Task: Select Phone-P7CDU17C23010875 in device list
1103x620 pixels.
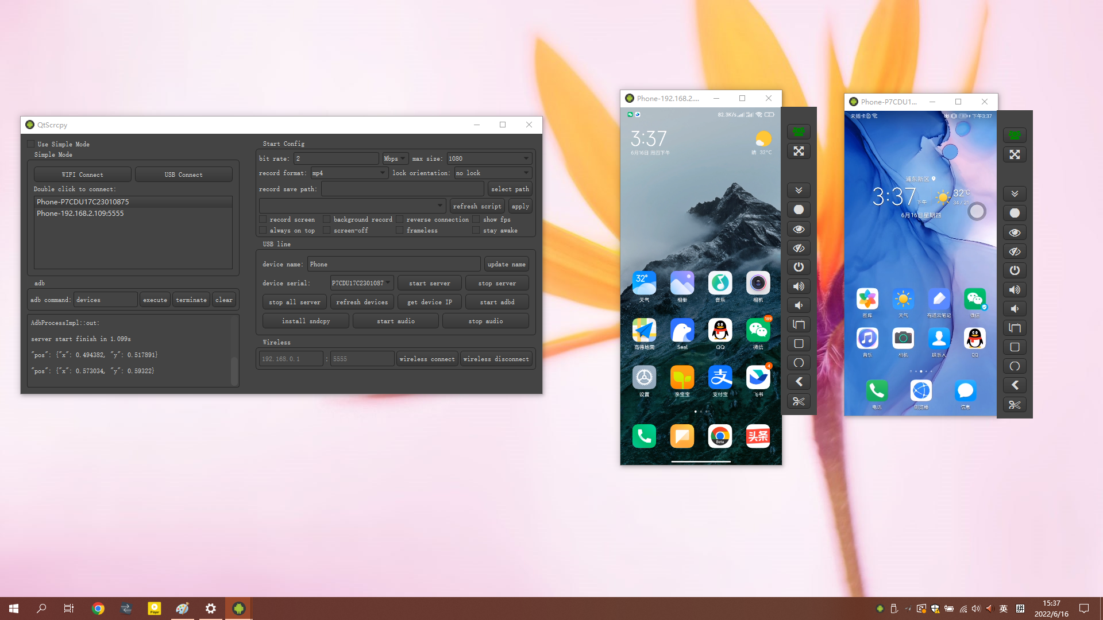Action: 83,201
